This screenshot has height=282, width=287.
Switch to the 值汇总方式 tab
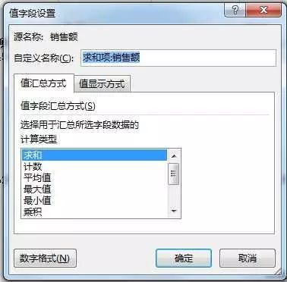pyautogui.click(x=43, y=83)
